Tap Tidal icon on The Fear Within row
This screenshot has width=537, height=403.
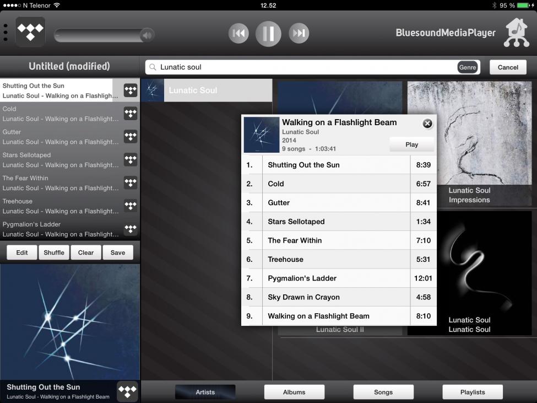tap(131, 182)
